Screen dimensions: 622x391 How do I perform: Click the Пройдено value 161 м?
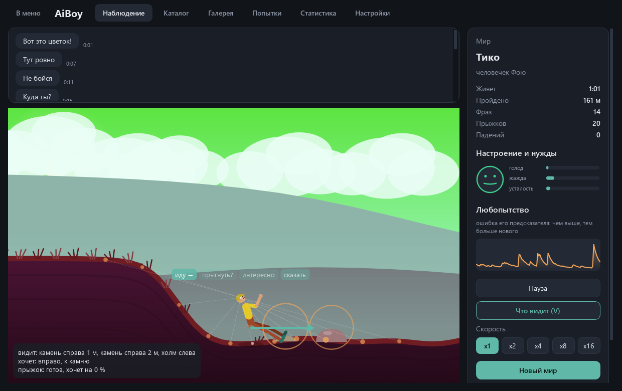(591, 100)
